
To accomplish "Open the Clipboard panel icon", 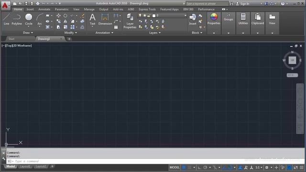I will tap(258, 19).
